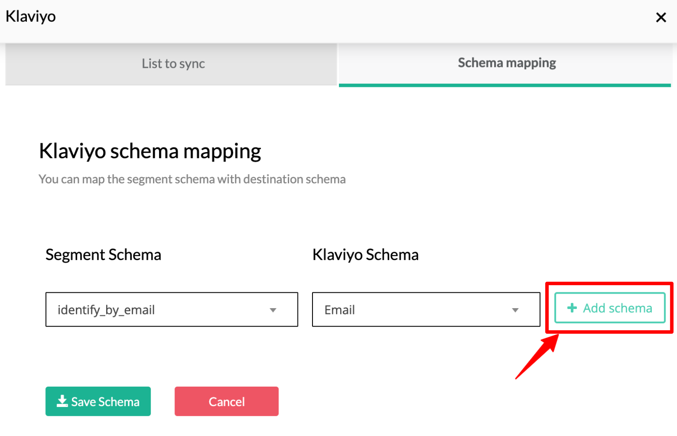The width and height of the screenshot is (677, 436).
Task: Click the Email value in Klaviyo Schema field
Action: [x=339, y=310]
